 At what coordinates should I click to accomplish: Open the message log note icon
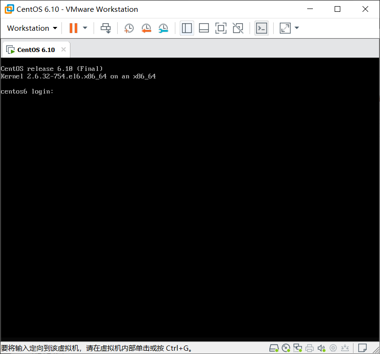click(x=363, y=348)
